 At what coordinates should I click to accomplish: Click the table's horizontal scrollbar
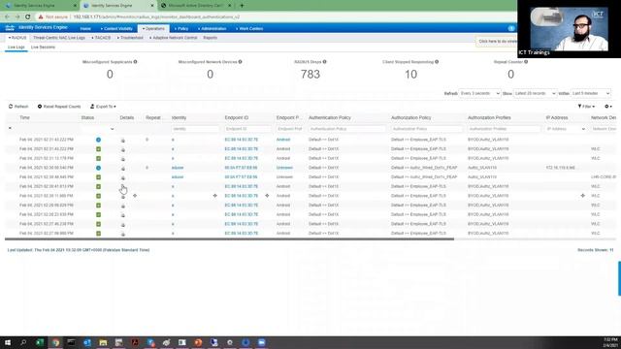[229, 239]
